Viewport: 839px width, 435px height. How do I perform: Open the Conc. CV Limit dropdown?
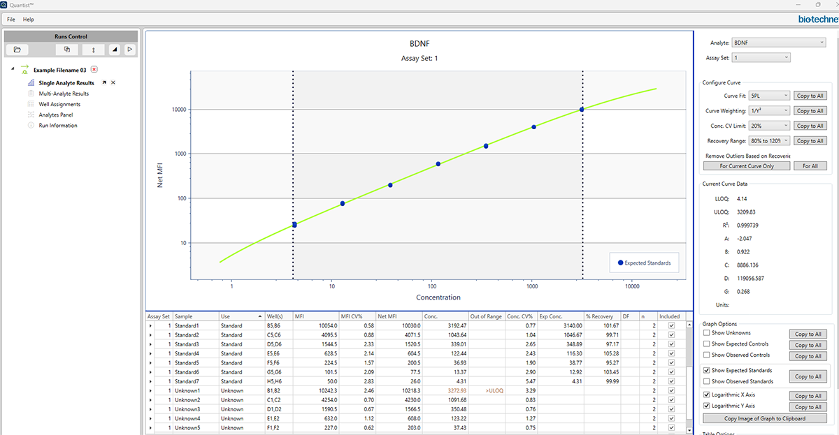click(769, 126)
